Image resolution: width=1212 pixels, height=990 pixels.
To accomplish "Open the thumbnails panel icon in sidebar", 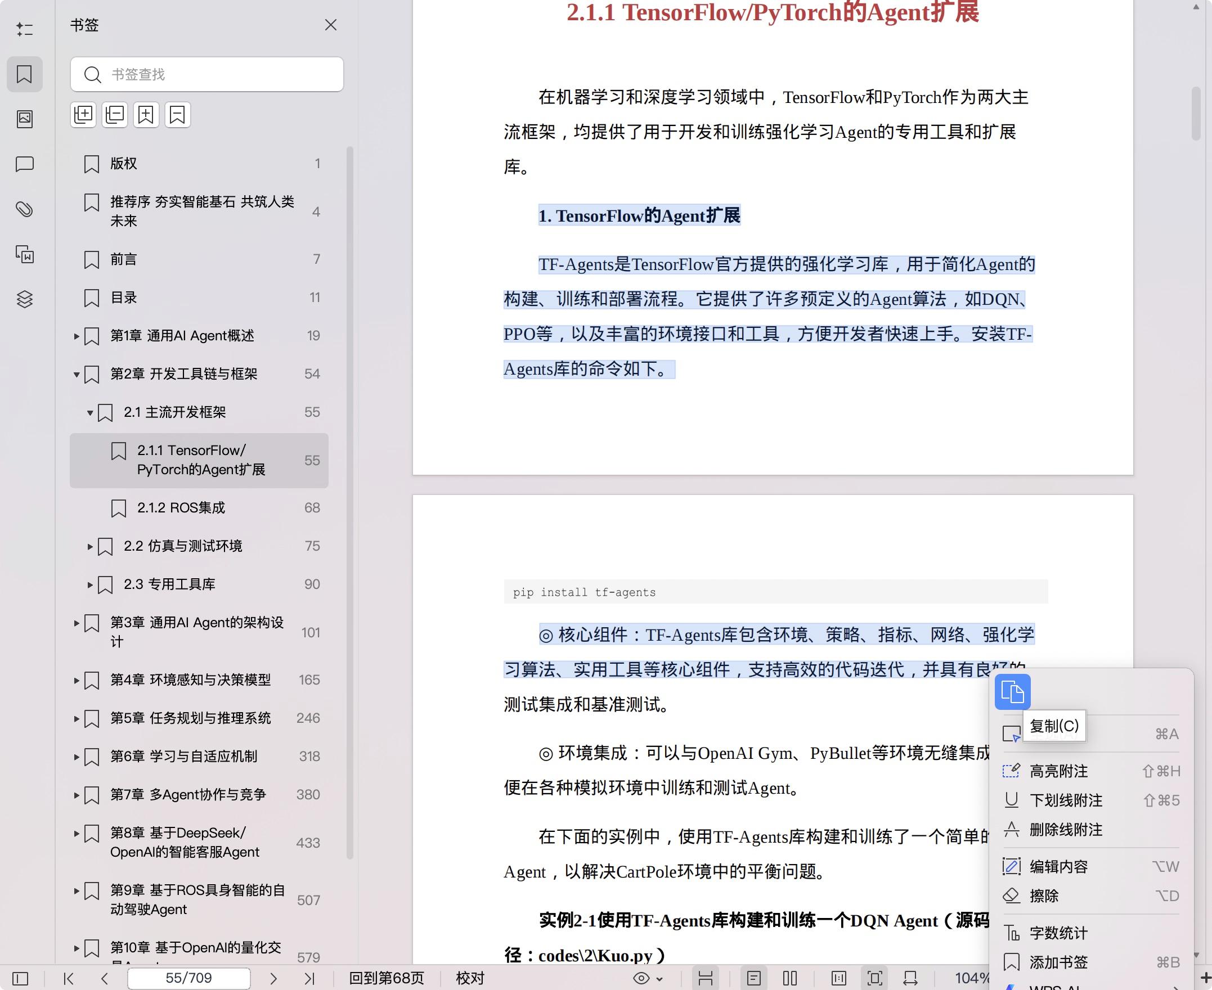I will (25, 119).
